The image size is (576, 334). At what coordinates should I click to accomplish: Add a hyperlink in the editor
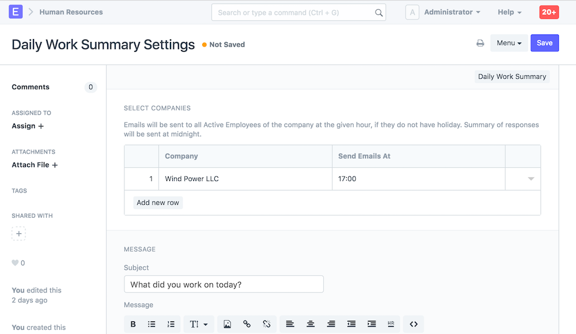click(247, 324)
